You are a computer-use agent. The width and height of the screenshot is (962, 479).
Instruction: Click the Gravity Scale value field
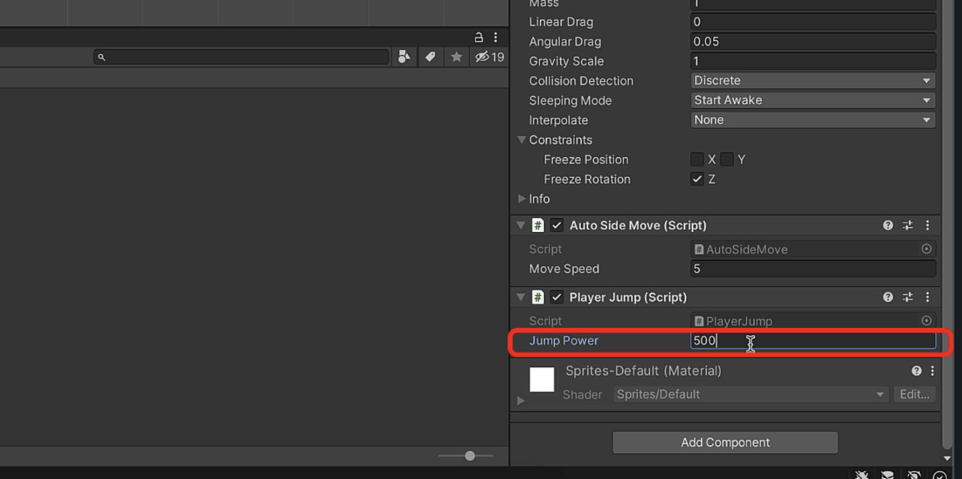point(813,61)
